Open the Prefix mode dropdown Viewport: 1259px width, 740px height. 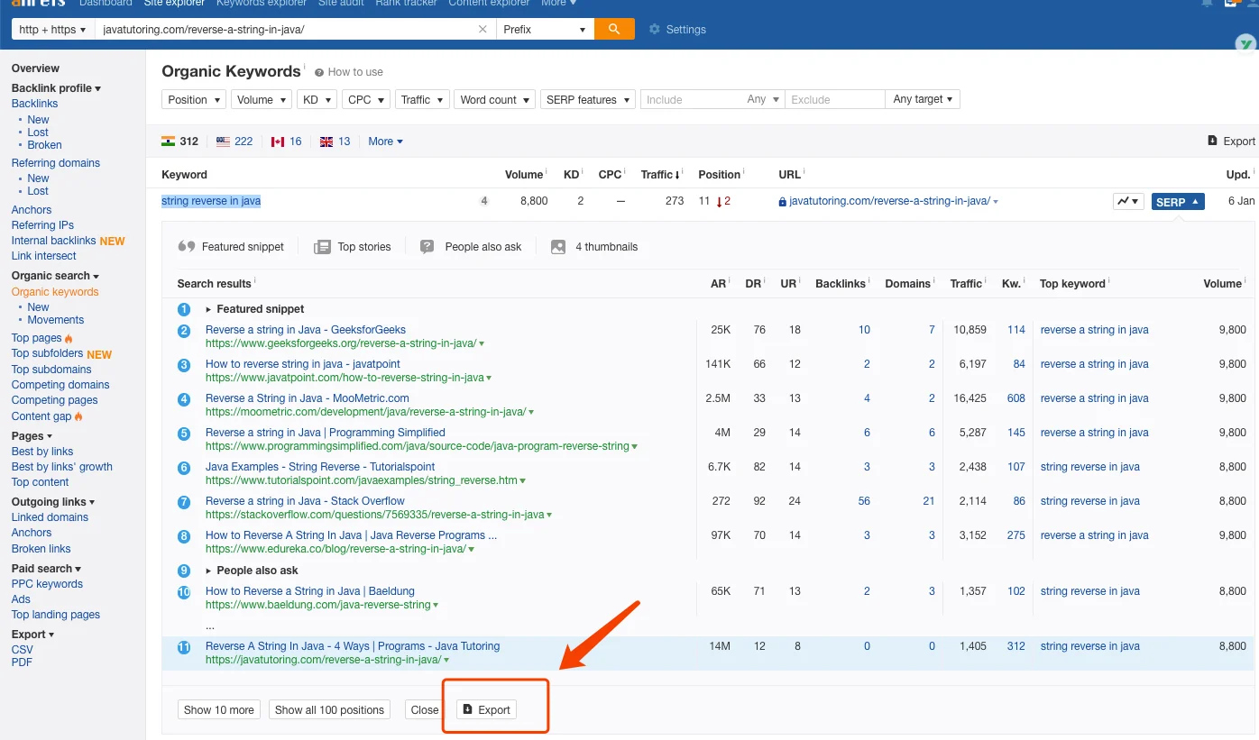coord(545,29)
